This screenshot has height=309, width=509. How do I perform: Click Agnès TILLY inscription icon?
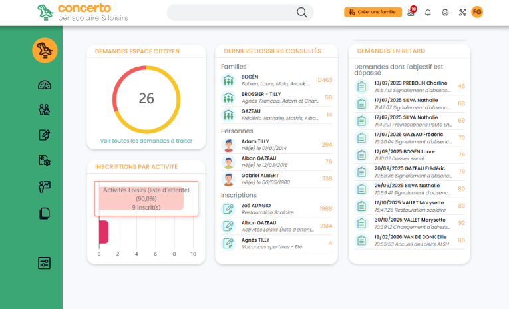click(228, 243)
